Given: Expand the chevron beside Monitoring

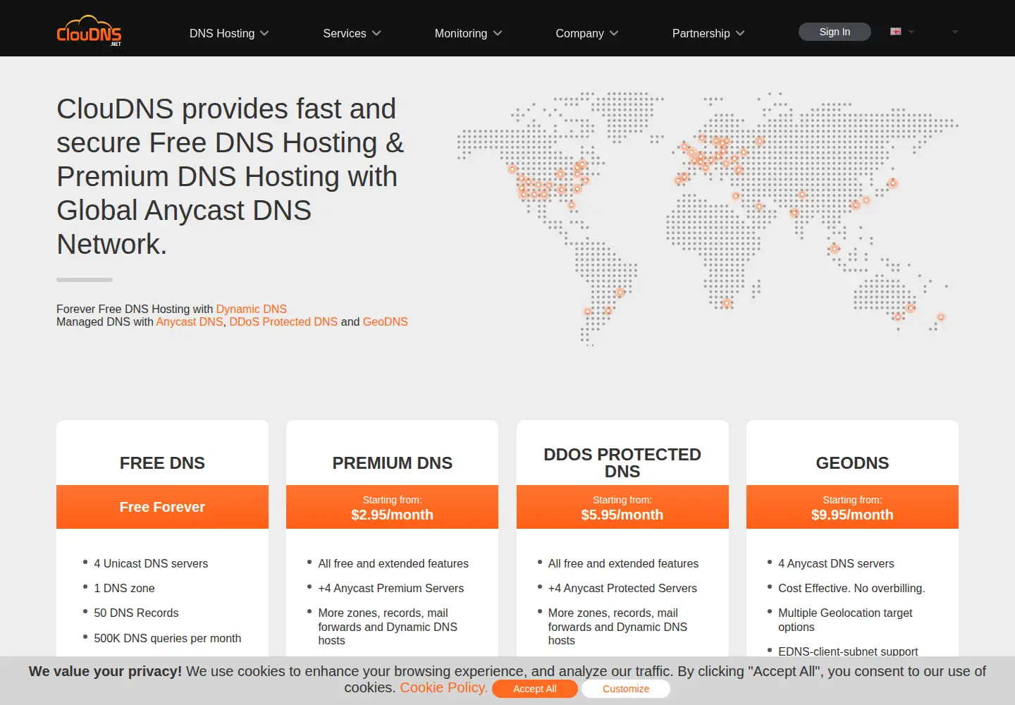Looking at the screenshot, I should pyautogui.click(x=498, y=33).
